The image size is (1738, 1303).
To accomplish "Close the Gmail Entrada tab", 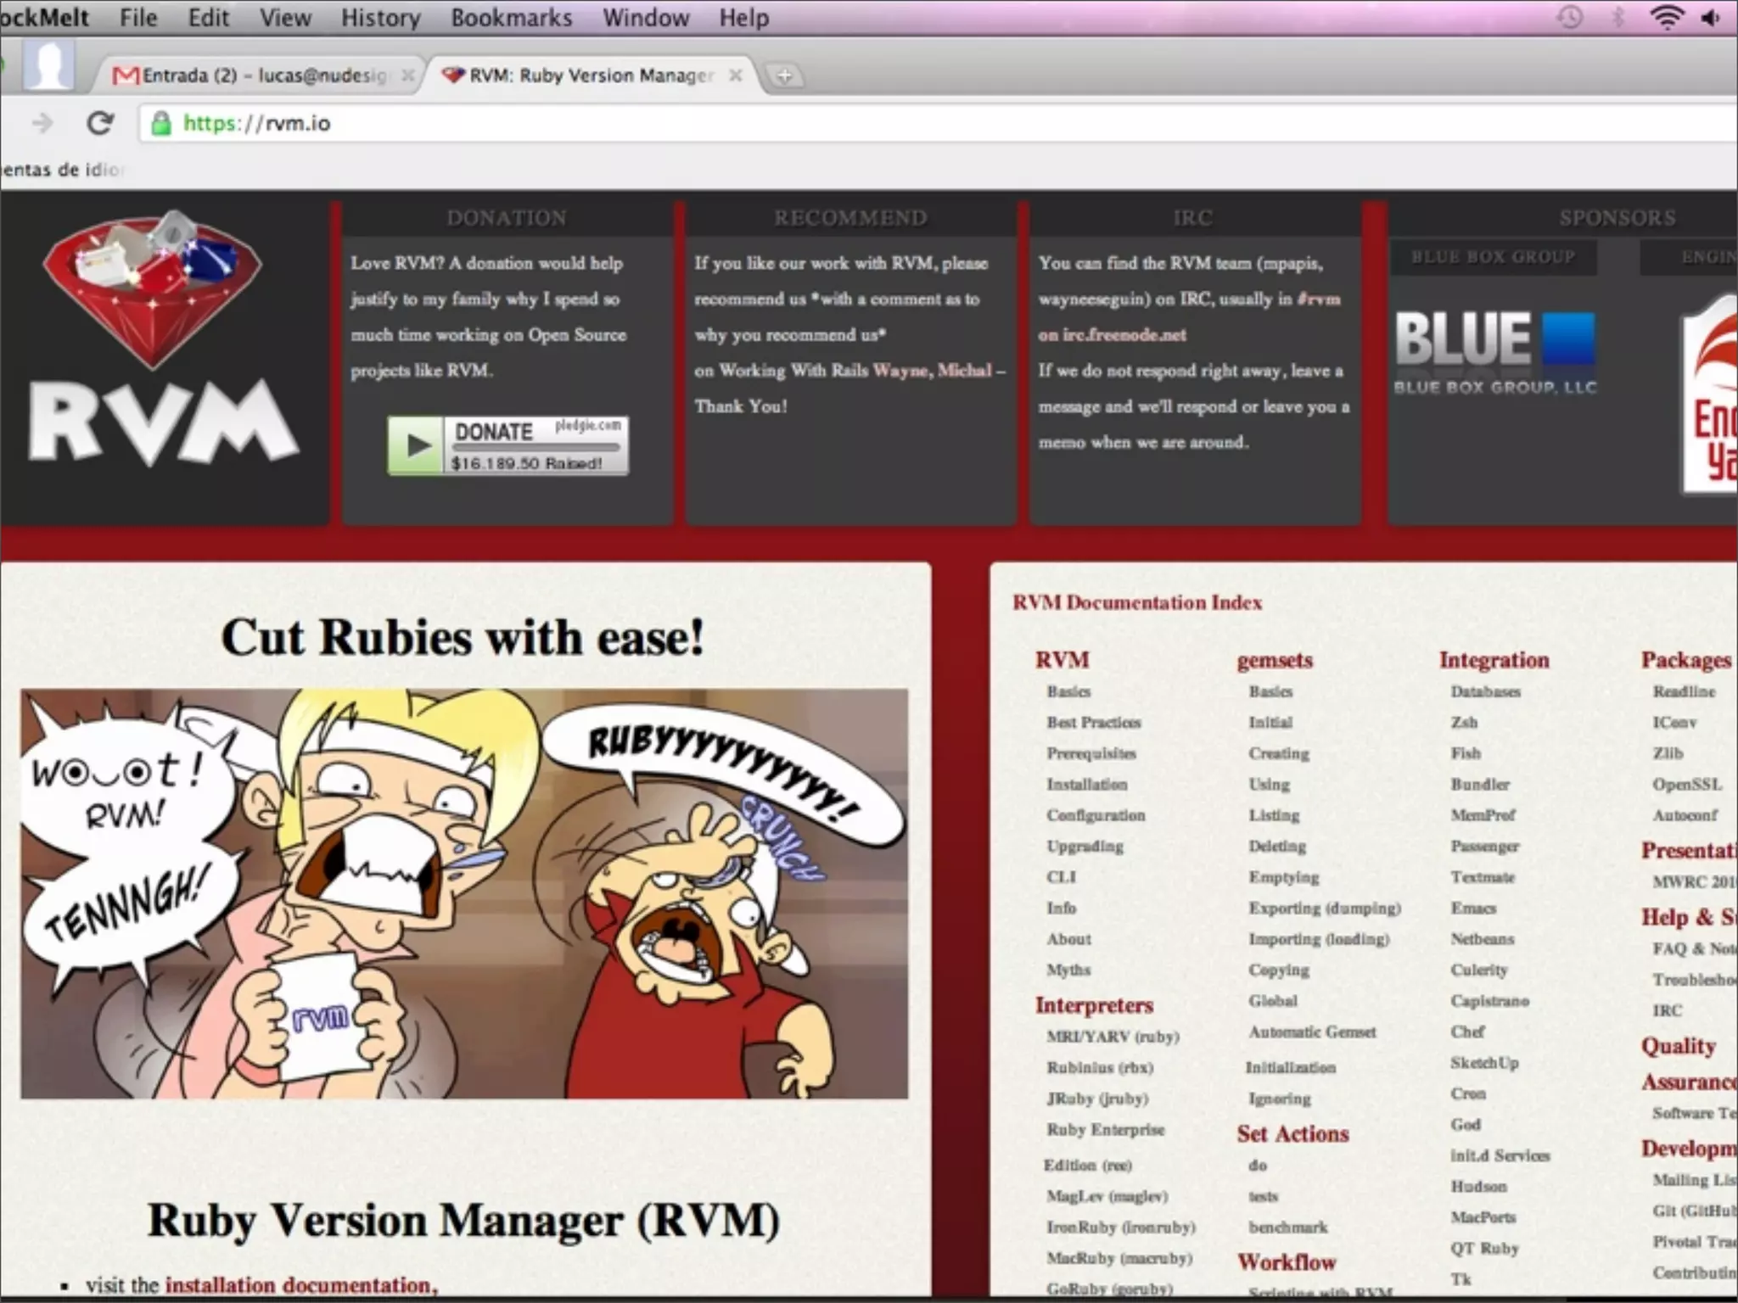I will coord(408,75).
